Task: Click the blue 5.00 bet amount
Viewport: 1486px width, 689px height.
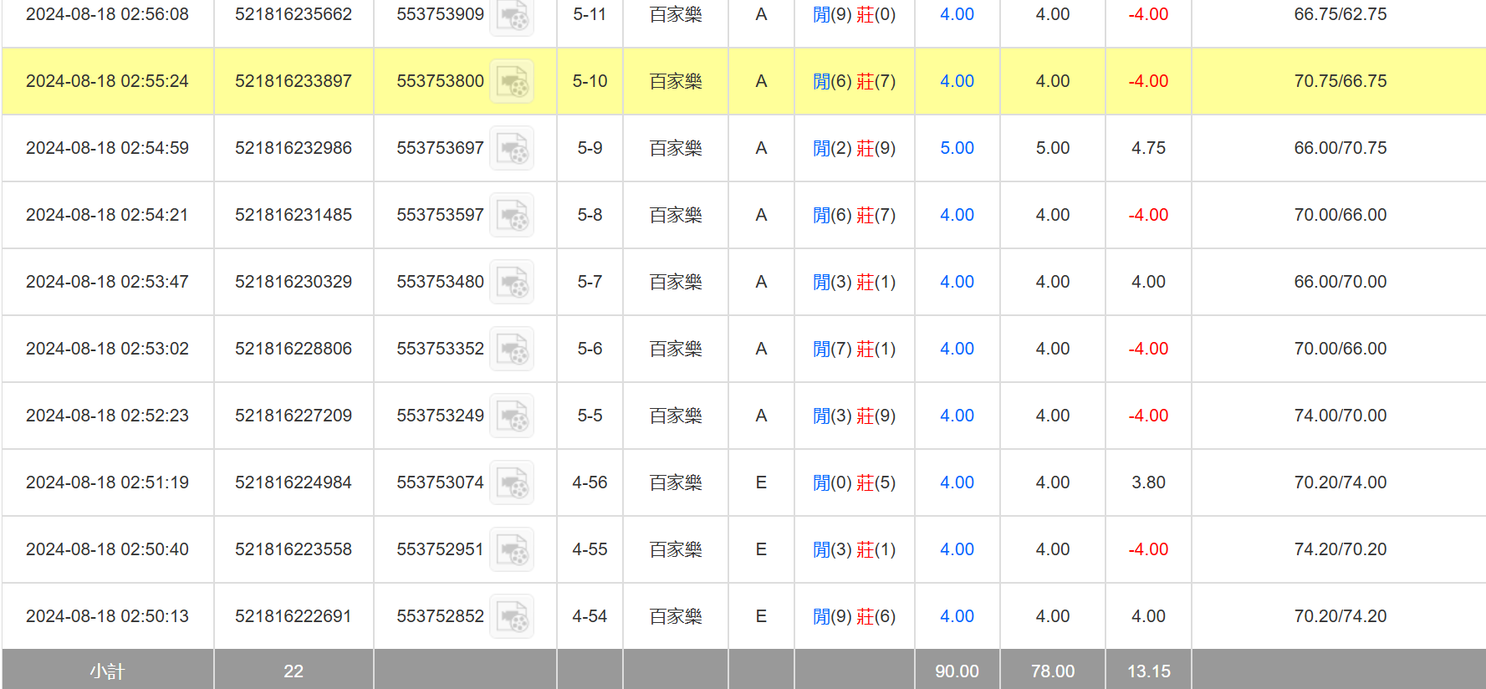Action: pos(957,148)
